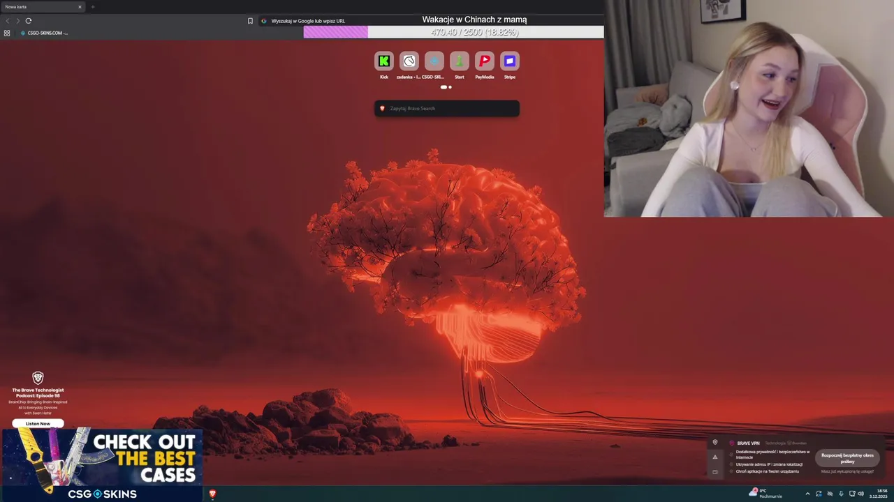Open a new tab with plus button

(92, 6)
